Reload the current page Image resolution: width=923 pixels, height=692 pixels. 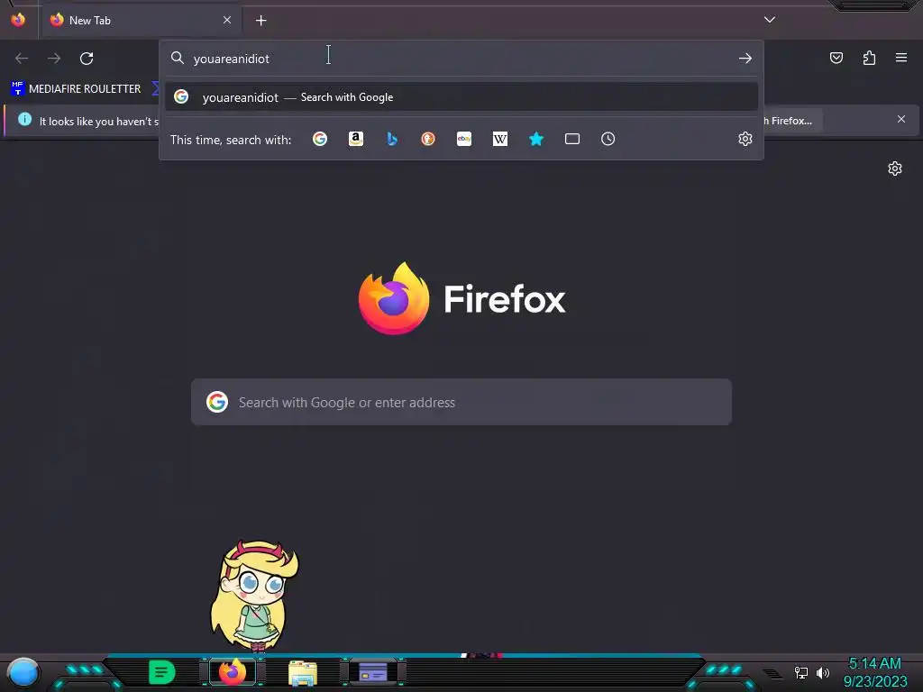click(x=87, y=58)
